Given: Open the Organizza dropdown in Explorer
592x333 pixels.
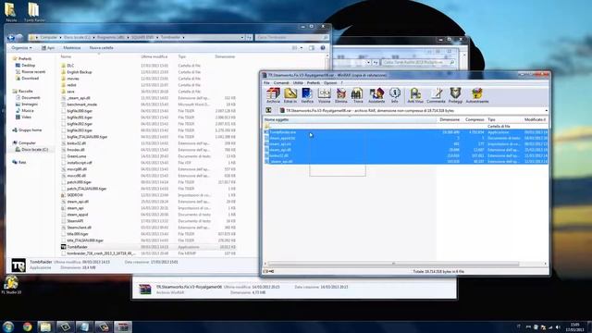Looking at the screenshot, I should (21, 48).
